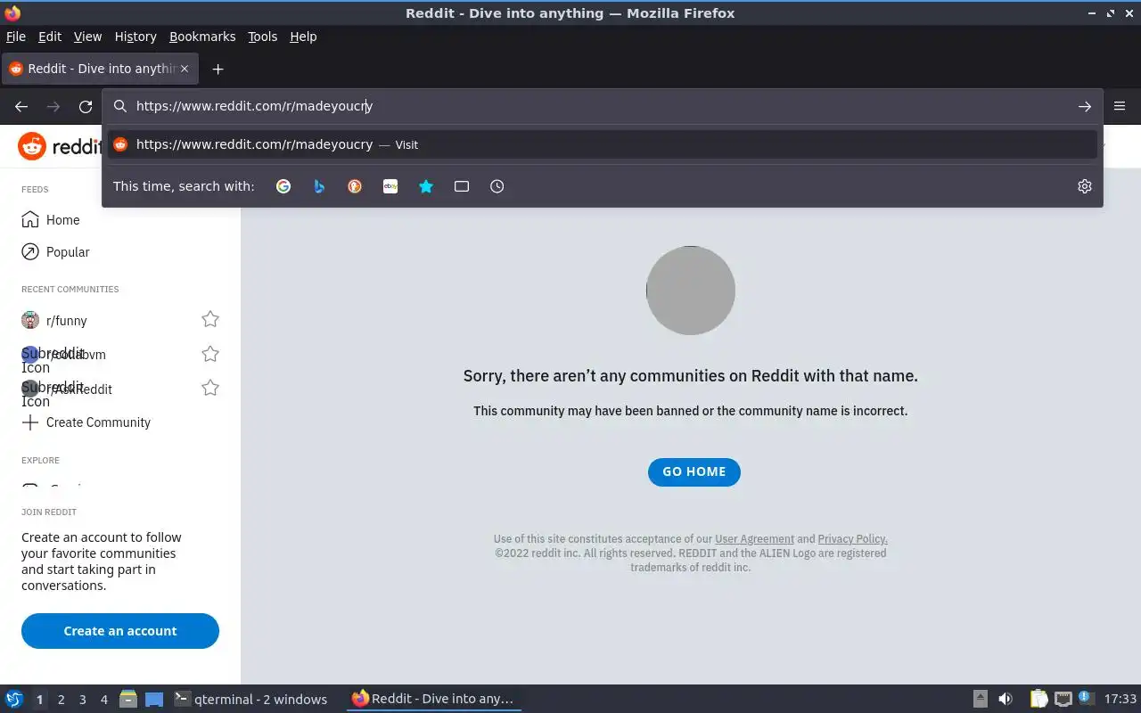The height and width of the screenshot is (713, 1141).
Task: Click the GO HOME button
Action: pyautogui.click(x=694, y=471)
